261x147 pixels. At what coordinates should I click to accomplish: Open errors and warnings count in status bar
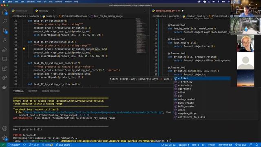tap(34, 145)
